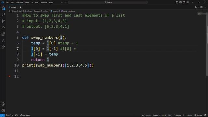Open the Edit menu

coord(12,2)
